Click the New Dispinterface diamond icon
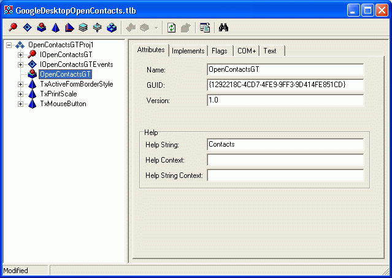The image size is (392, 278). pyautogui.click(x=27, y=27)
